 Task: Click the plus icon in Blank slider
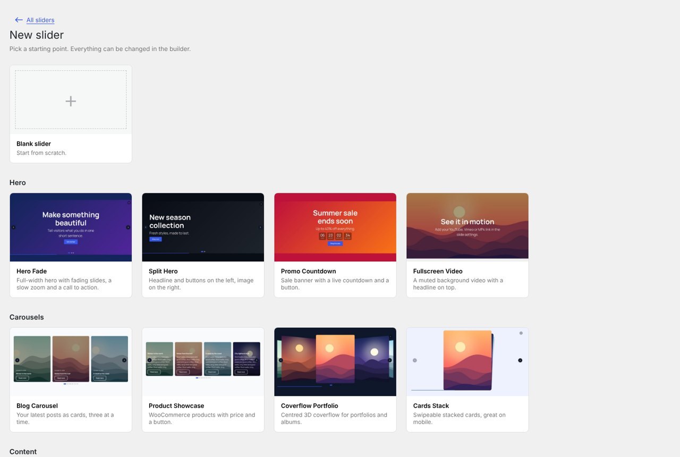(71, 101)
